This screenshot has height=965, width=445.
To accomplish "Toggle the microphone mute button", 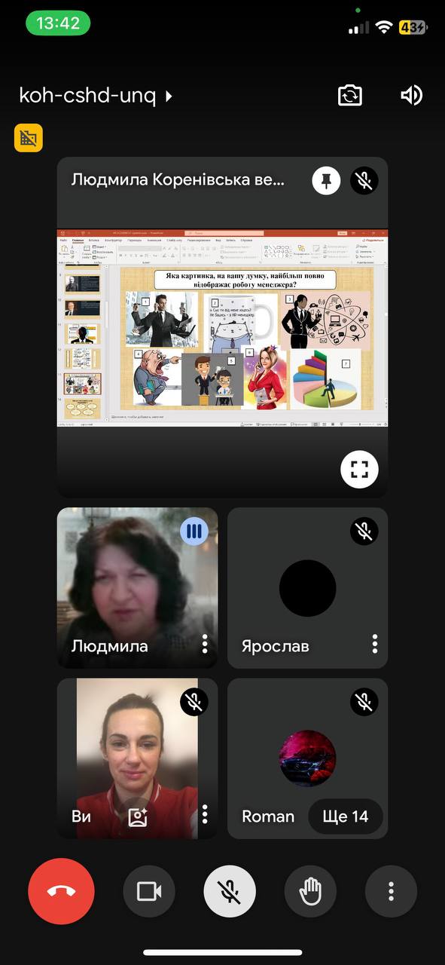I will point(230,892).
